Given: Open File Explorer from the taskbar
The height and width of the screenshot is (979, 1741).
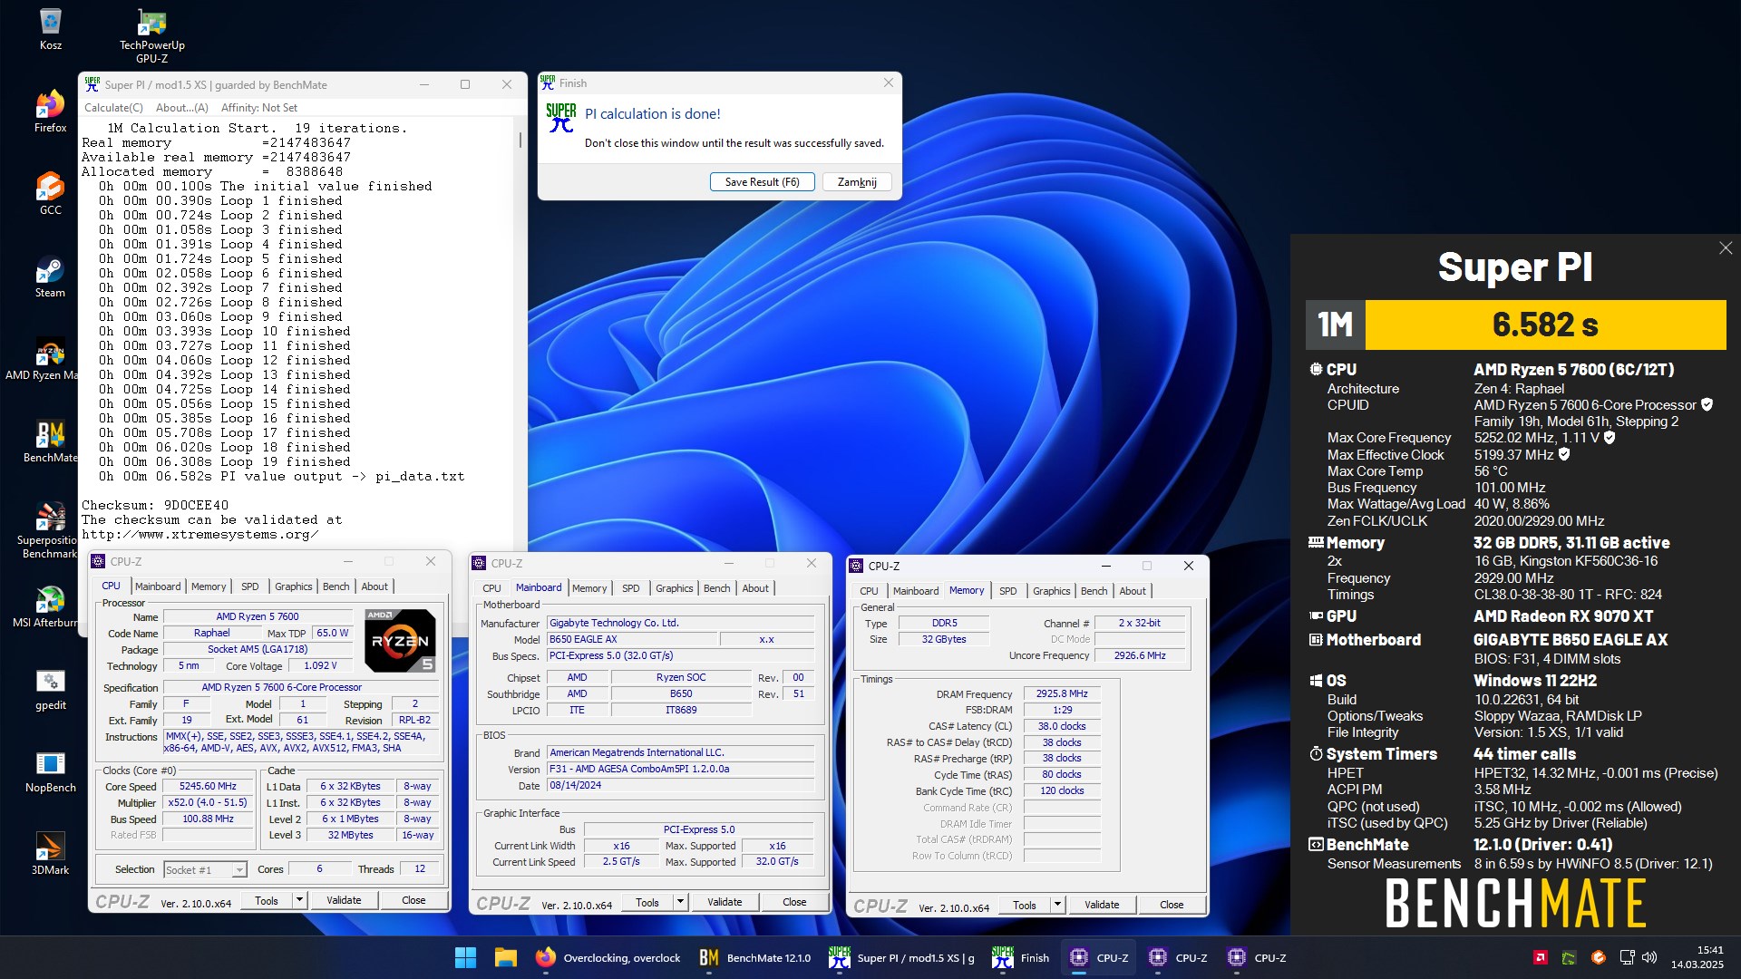Looking at the screenshot, I should [x=505, y=957].
